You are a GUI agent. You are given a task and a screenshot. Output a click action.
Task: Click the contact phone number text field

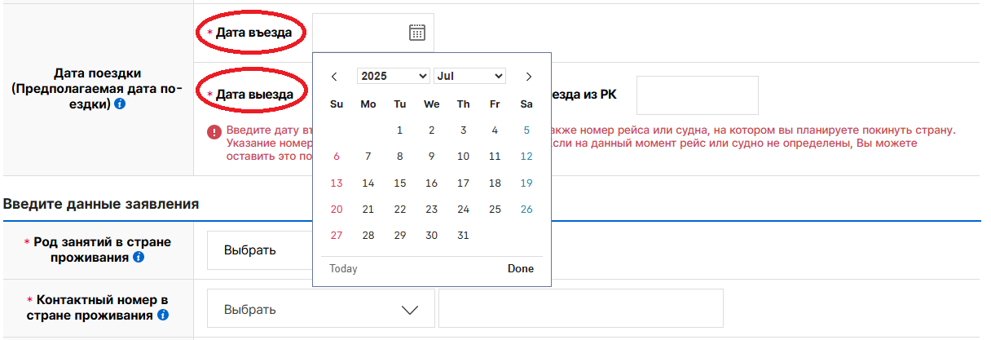tap(581, 309)
